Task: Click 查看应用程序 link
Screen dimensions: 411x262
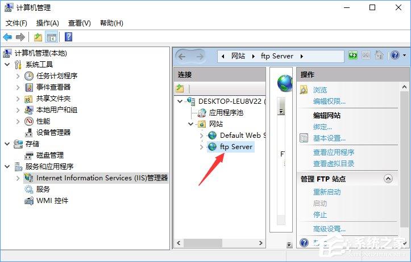Action: pyautogui.click(x=334, y=152)
